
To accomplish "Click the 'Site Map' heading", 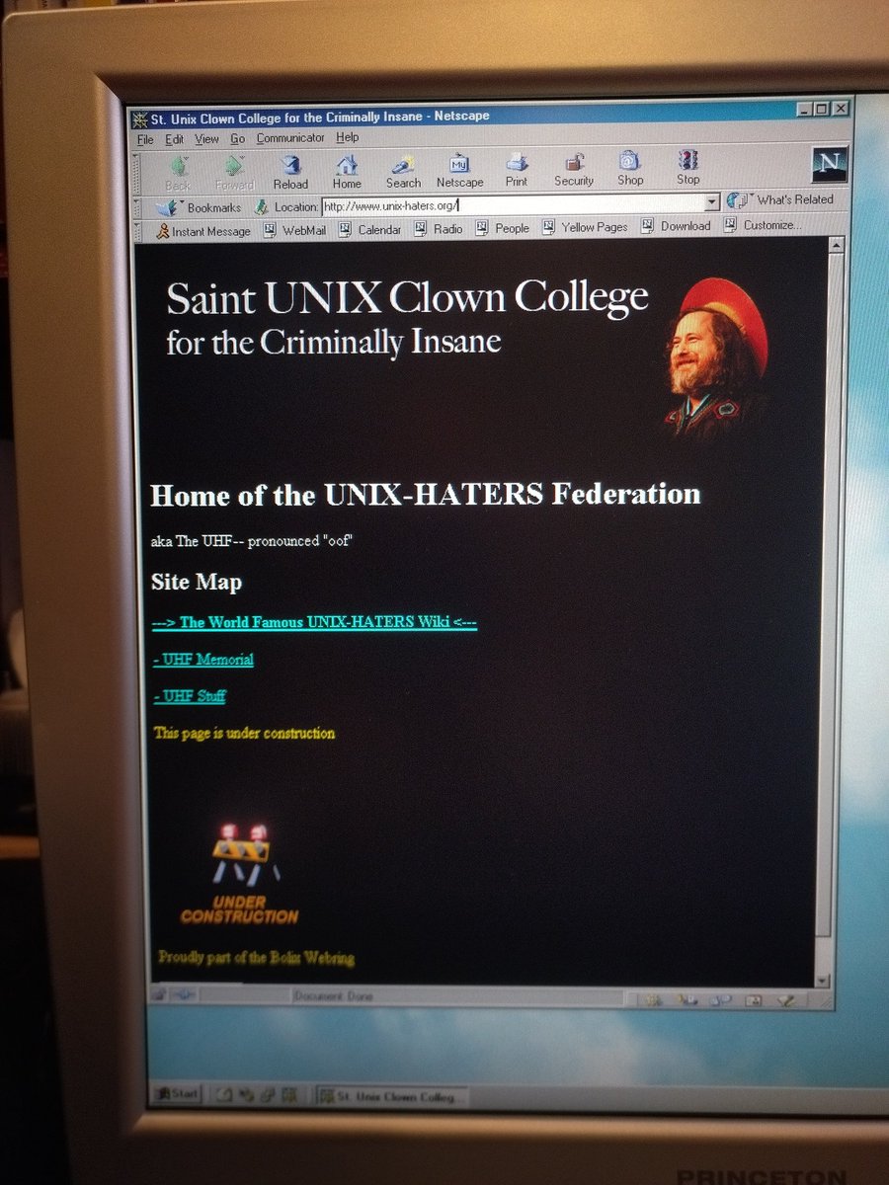I will 197,583.
